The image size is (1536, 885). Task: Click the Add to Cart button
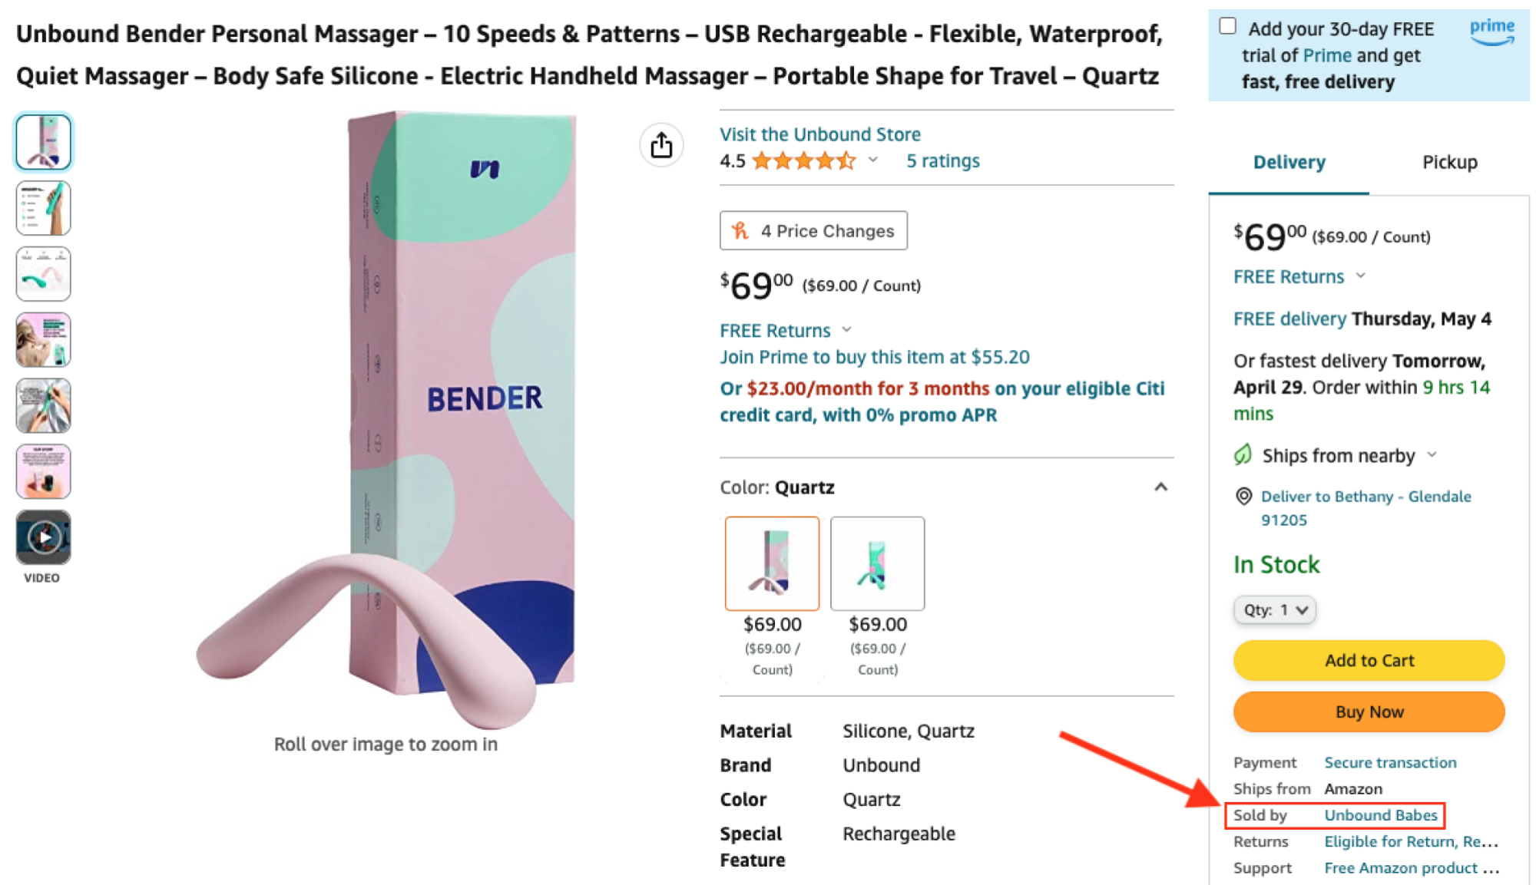[x=1369, y=660]
